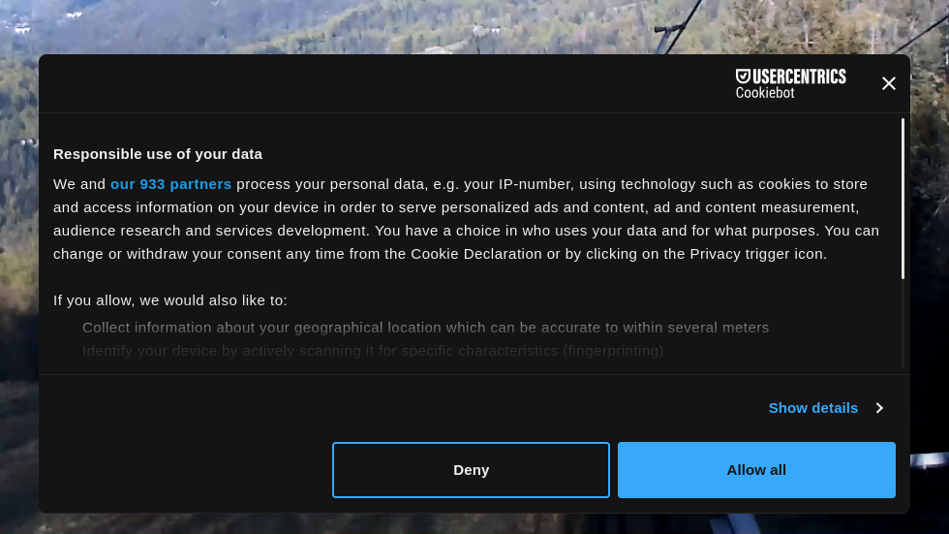Click the "Cookie Declaration" text in the paragraph
The image size is (949, 534).
[476, 254]
